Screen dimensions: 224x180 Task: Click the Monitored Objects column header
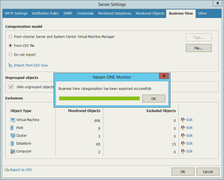point(84,111)
